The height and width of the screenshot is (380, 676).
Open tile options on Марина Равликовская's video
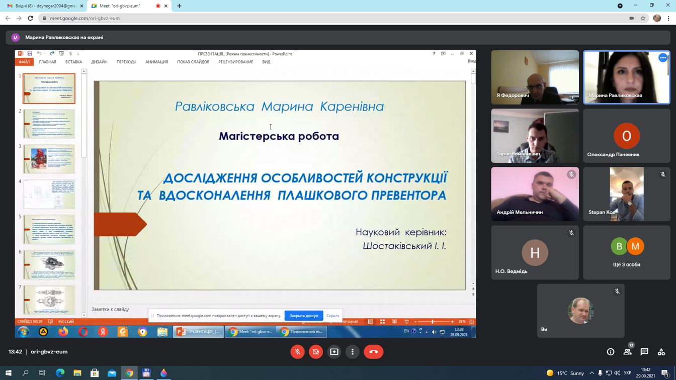(662, 58)
